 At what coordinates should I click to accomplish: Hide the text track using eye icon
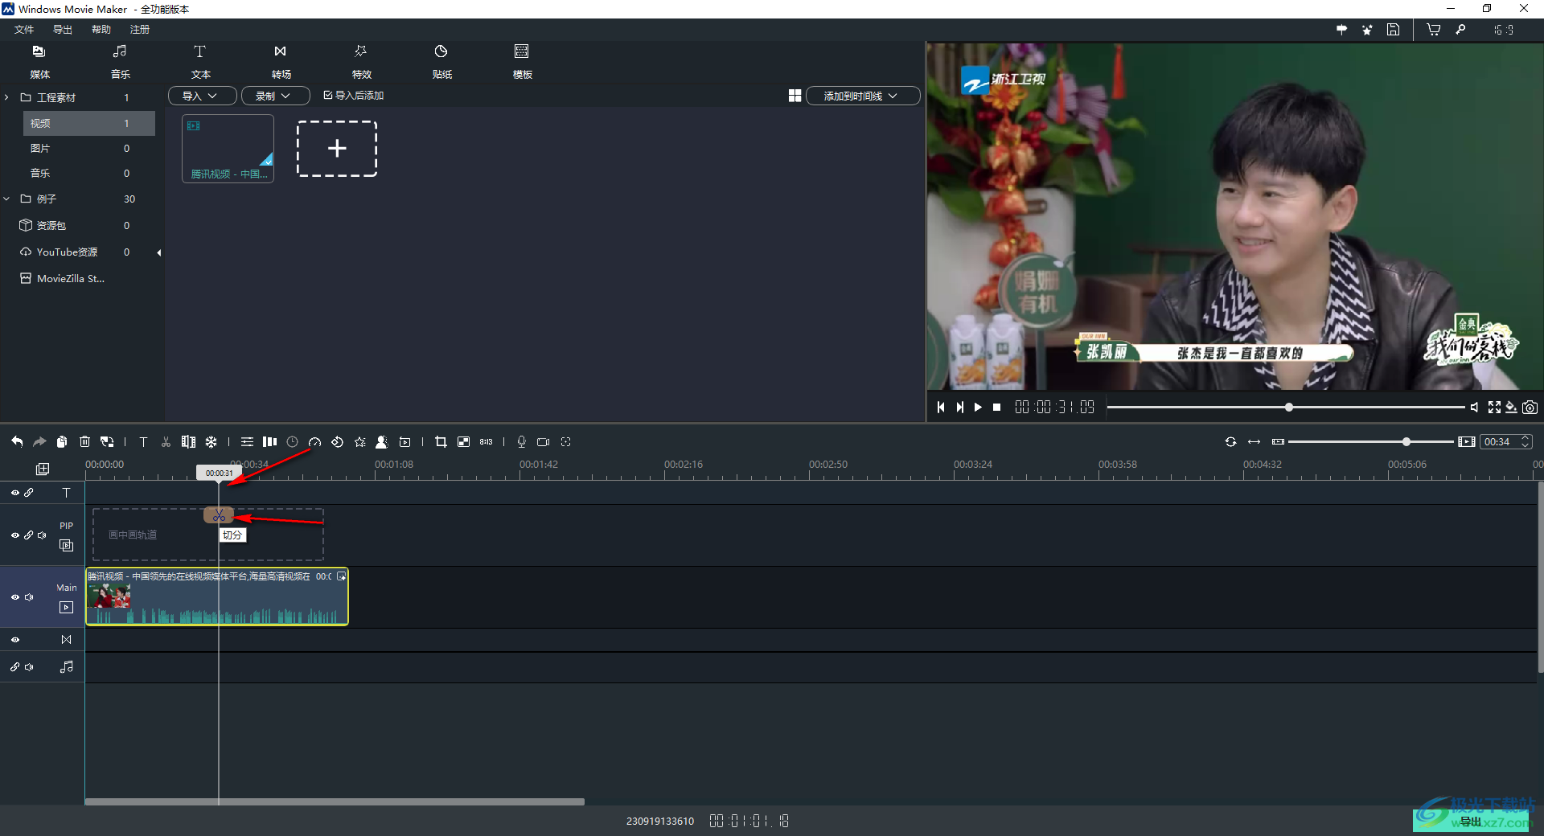pos(14,493)
